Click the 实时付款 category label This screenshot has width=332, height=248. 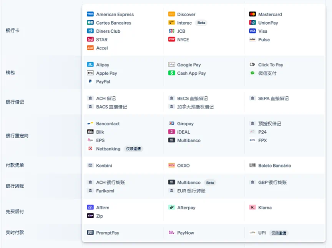point(15,232)
